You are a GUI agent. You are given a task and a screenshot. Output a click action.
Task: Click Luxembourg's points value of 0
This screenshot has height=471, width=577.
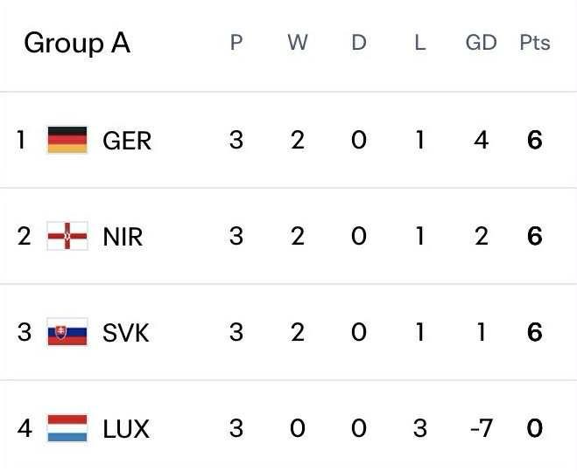535,428
